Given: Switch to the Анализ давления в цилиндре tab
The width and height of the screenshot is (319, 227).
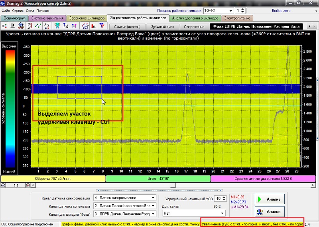Looking at the screenshot, I should pyautogui.click(x=195, y=18).
